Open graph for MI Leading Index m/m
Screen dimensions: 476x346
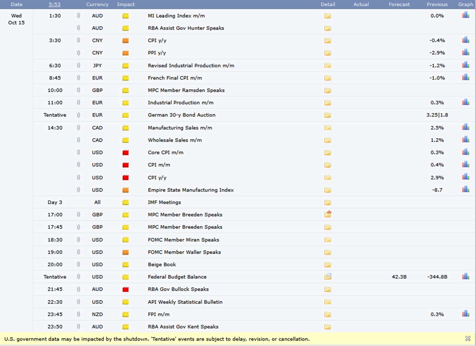click(x=465, y=15)
